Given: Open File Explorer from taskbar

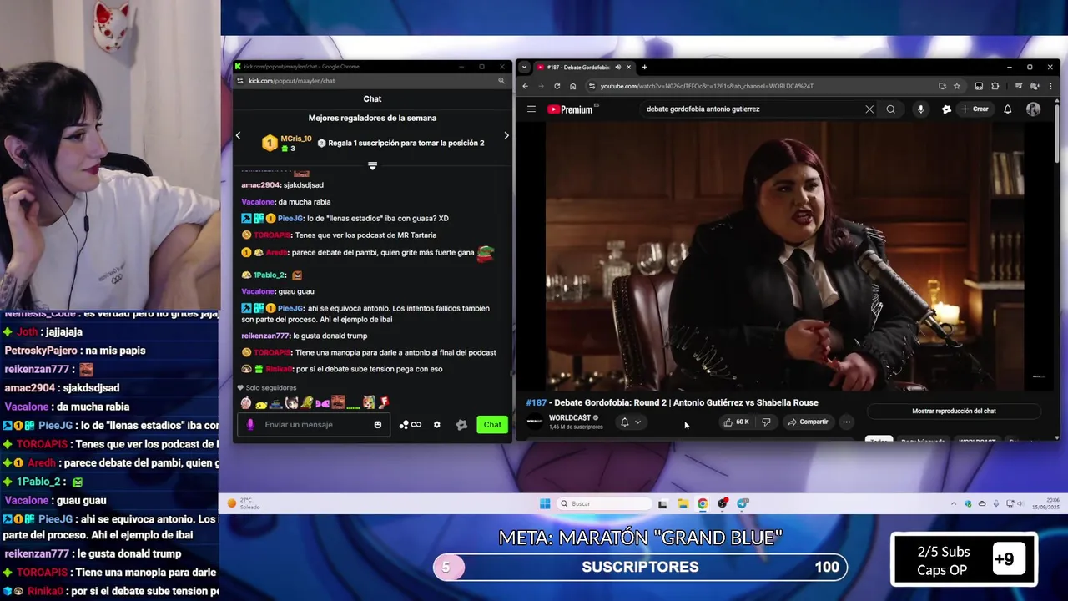Looking at the screenshot, I should tap(683, 503).
